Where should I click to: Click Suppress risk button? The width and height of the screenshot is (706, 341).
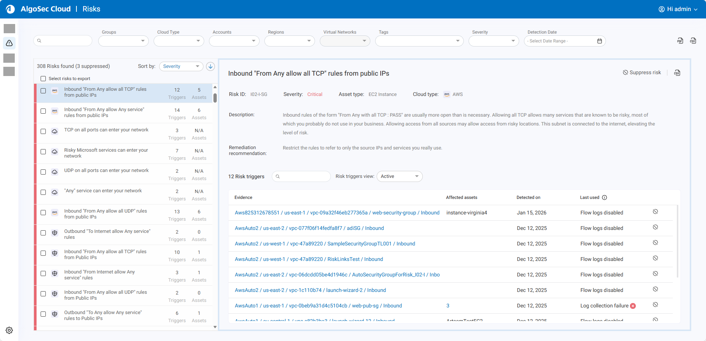[x=642, y=73]
